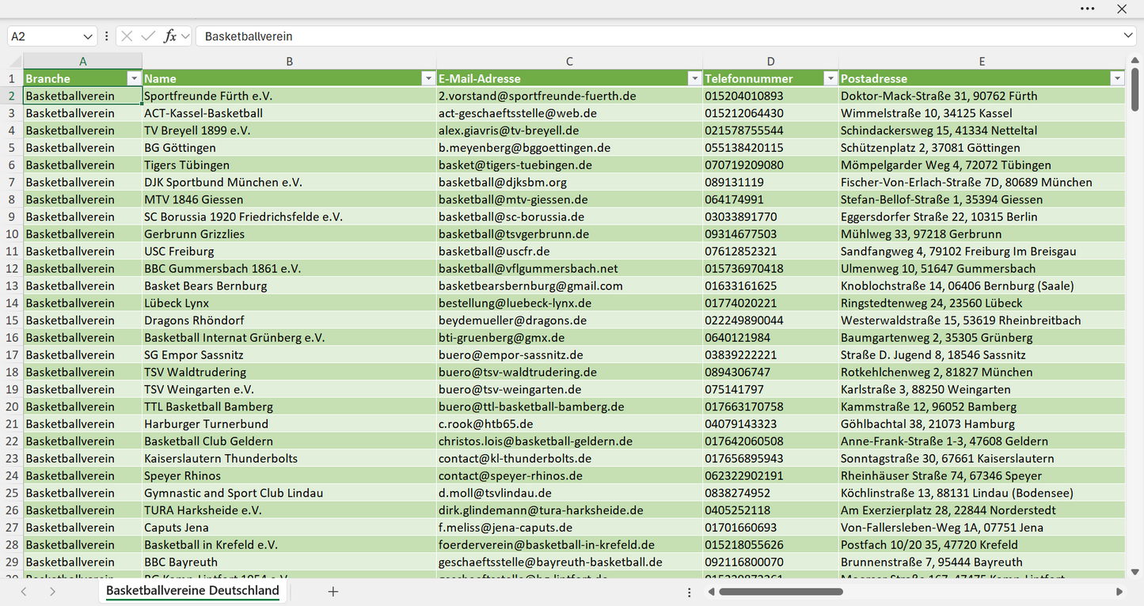
Task: Open the Telefonnummer filter dropdown
Action: pyautogui.click(x=830, y=78)
